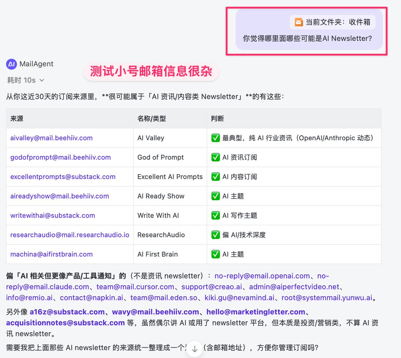Open hello@marketingletter.com link
401x358 pixels.
pyautogui.click(x=256, y=312)
